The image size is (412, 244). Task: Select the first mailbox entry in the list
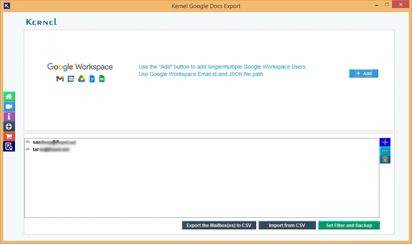54,142
